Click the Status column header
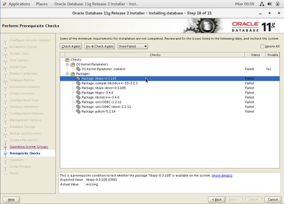Screen dimensions: 284x204 (x=255, y=55)
